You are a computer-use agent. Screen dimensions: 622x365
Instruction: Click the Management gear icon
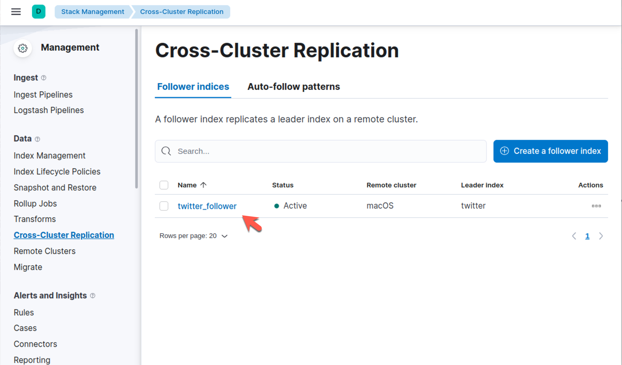click(23, 48)
